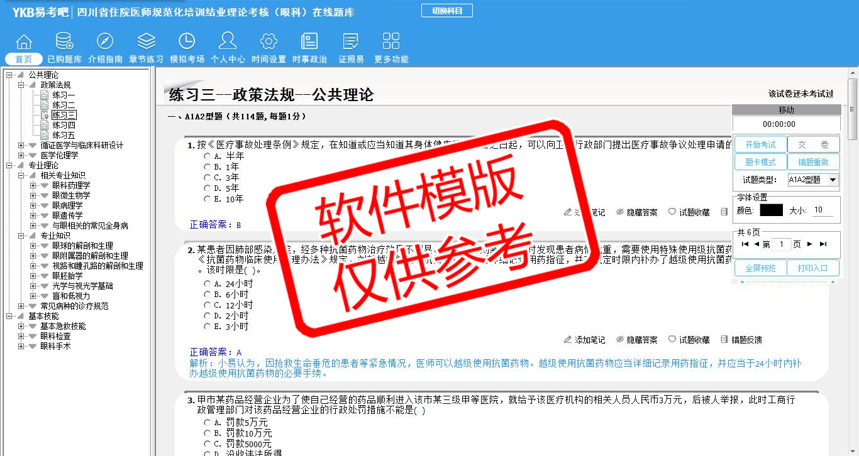Select 眼球的解剖和生理 in the tree

point(82,246)
